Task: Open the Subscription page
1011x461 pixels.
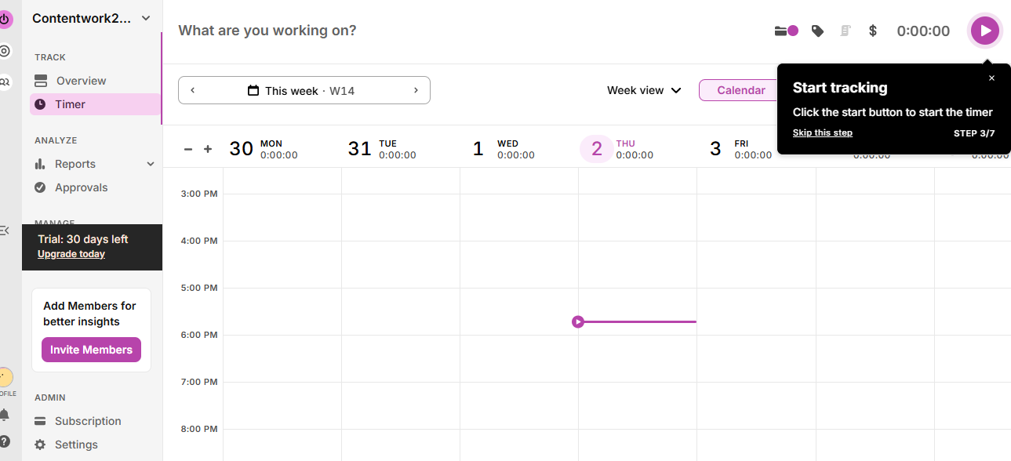Action: (x=87, y=421)
